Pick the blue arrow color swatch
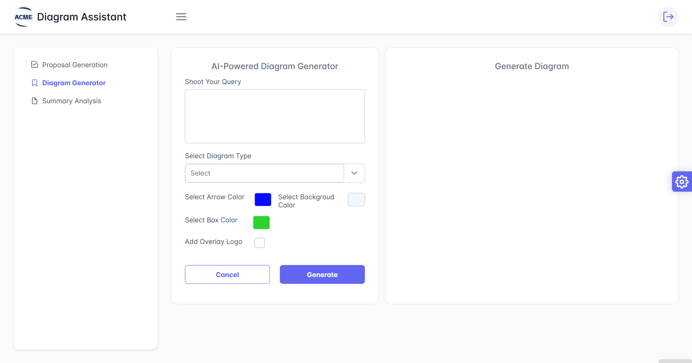The width and height of the screenshot is (692, 363). pyautogui.click(x=263, y=200)
